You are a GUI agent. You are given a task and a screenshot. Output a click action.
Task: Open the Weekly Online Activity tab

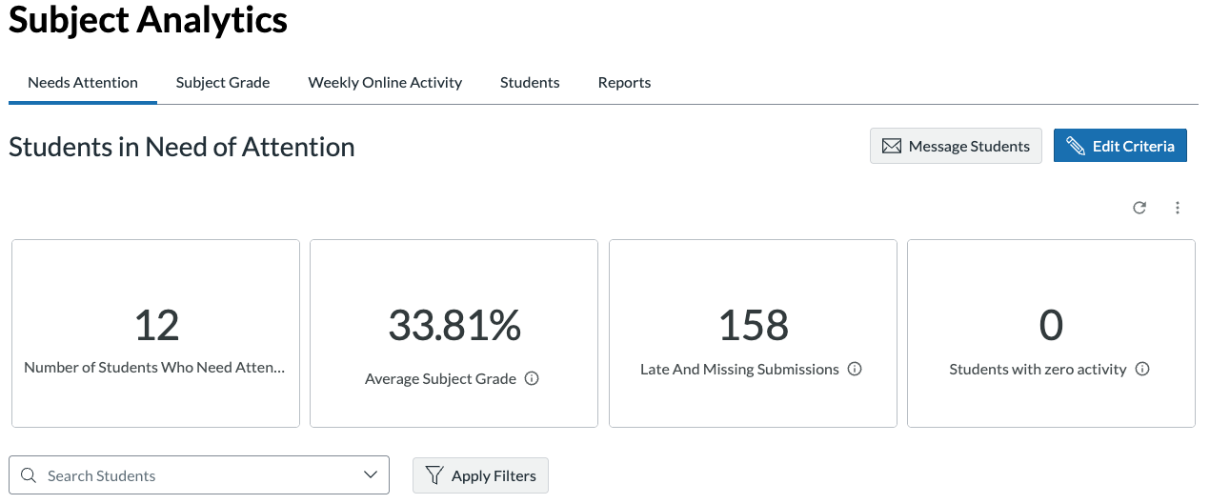(x=385, y=83)
